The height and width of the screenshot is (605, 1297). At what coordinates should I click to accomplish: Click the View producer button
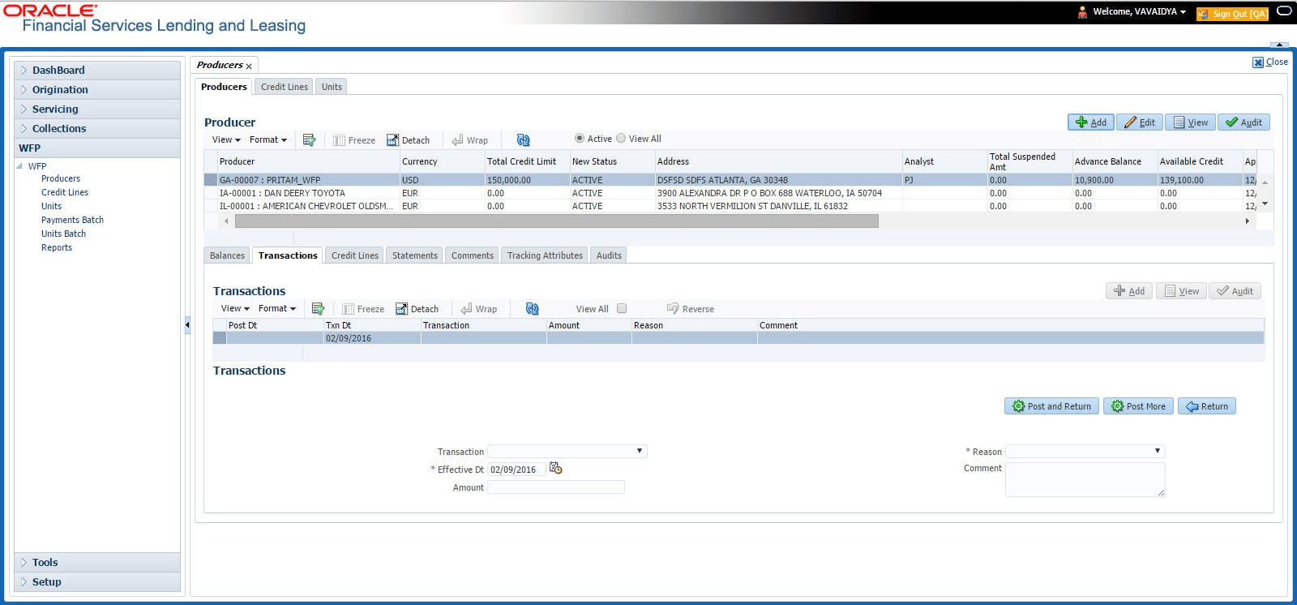1190,122
